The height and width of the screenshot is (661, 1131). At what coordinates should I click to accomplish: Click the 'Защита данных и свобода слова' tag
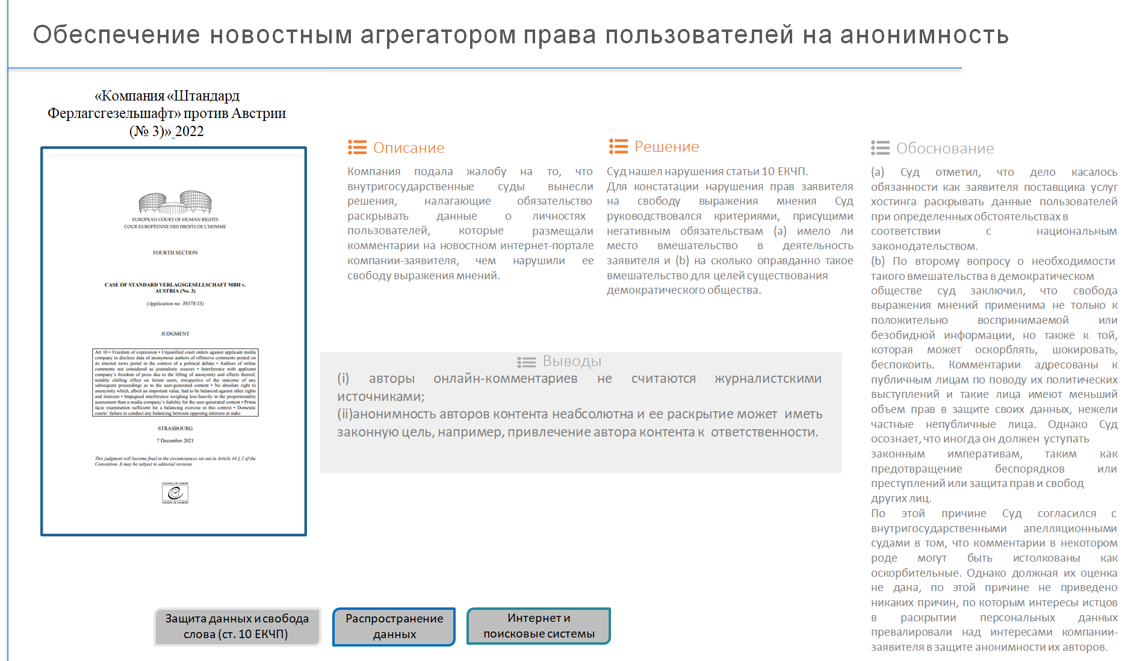click(237, 626)
